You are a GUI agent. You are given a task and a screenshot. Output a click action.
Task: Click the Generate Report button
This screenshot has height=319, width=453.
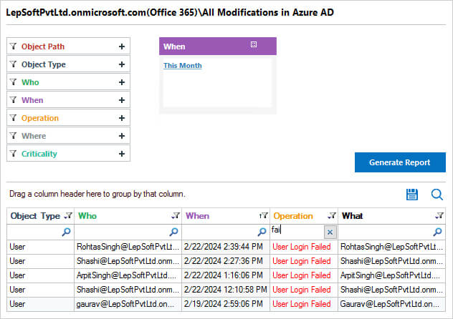click(x=400, y=162)
